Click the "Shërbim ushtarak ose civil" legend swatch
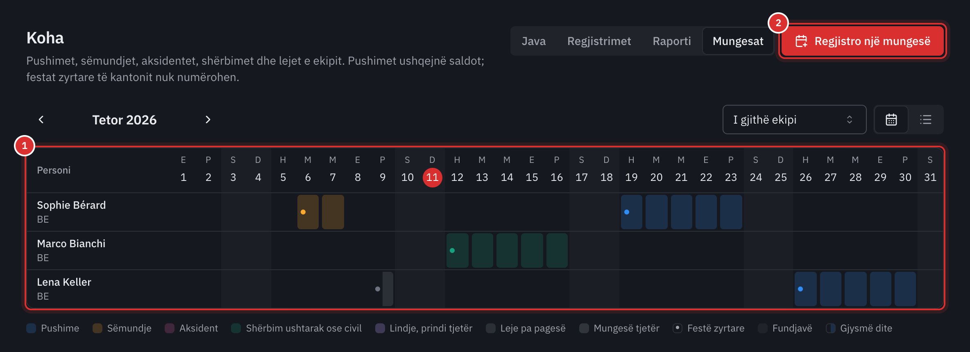The width and height of the screenshot is (970, 352). pos(236,328)
